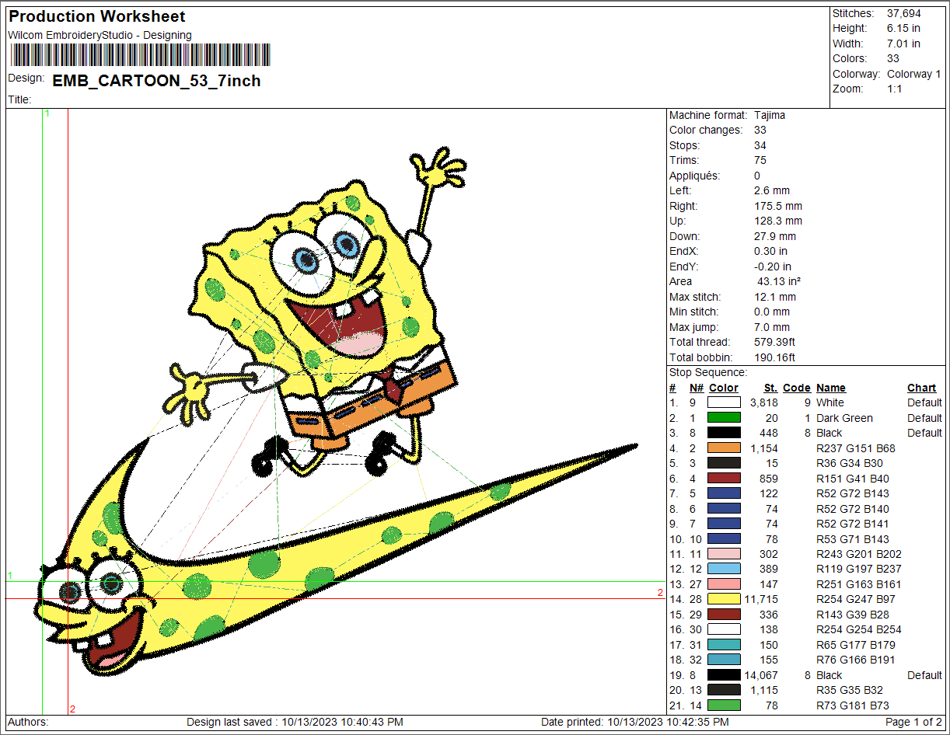Click the "Production Worksheet" title
The height and width of the screenshot is (735, 950).
click(97, 16)
